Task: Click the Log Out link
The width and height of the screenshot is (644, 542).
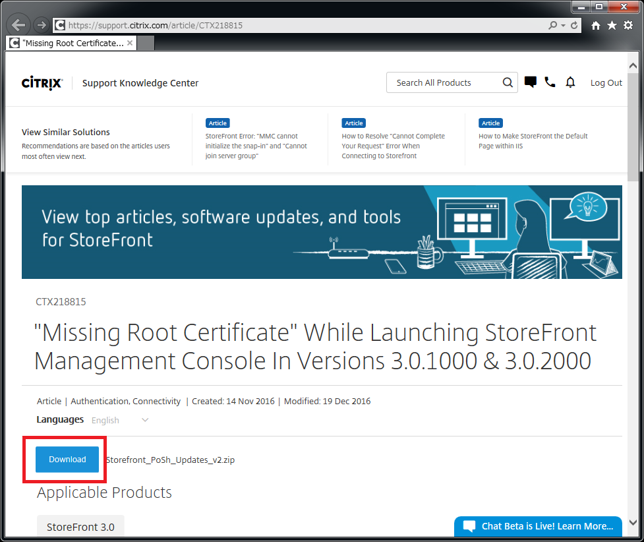Action: (x=606, y=82)
